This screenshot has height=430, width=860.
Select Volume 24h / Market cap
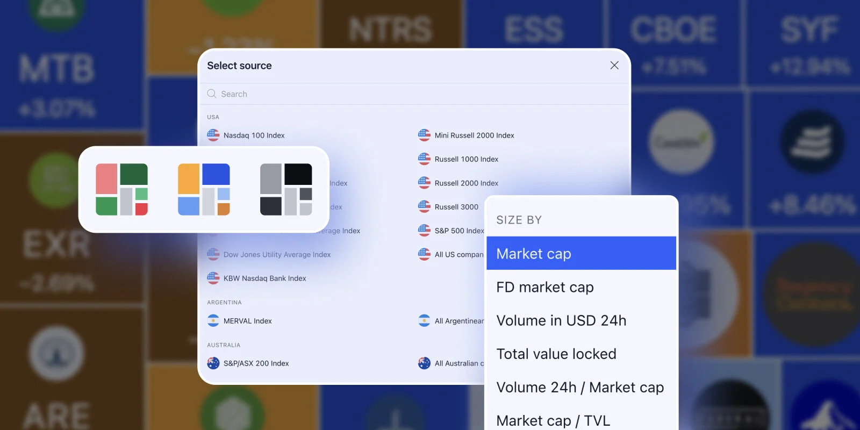point(581,387)
